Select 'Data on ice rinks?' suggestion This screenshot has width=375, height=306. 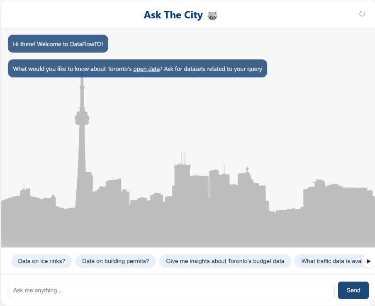pyautogui.click(x=41, y=261)
